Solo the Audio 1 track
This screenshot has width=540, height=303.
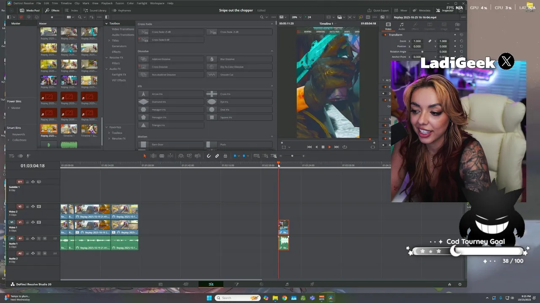click(x=39, y=239)
